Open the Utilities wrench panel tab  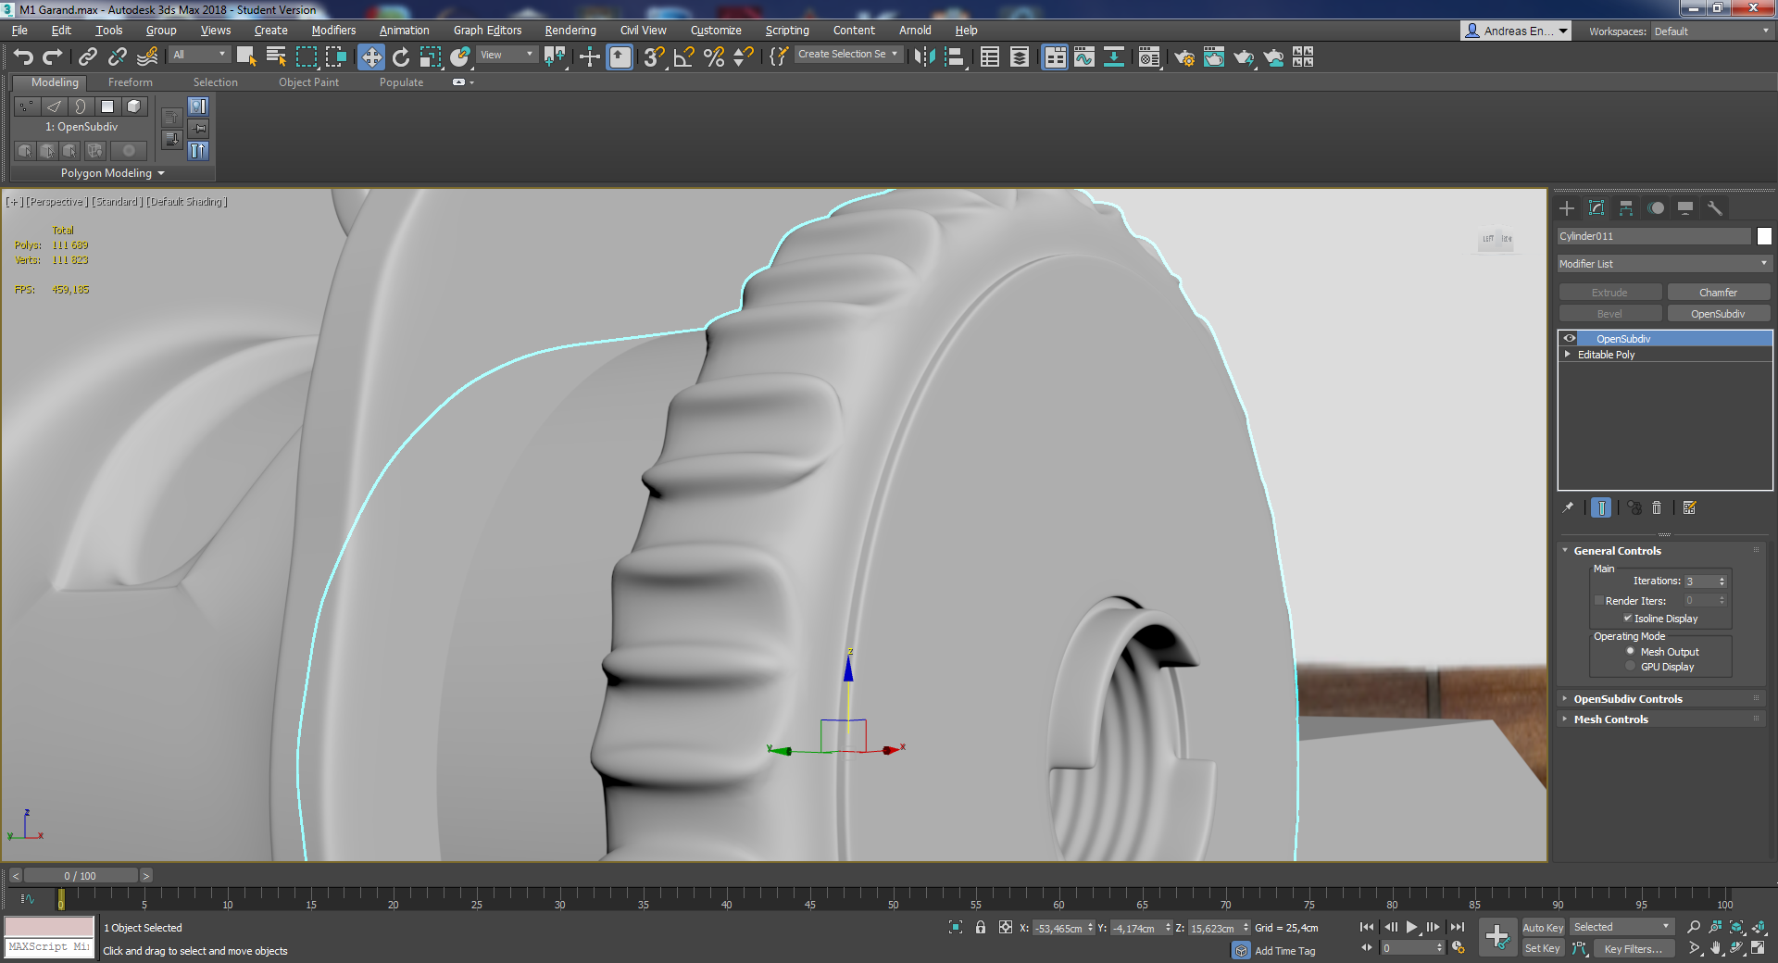pos(1714,208)
